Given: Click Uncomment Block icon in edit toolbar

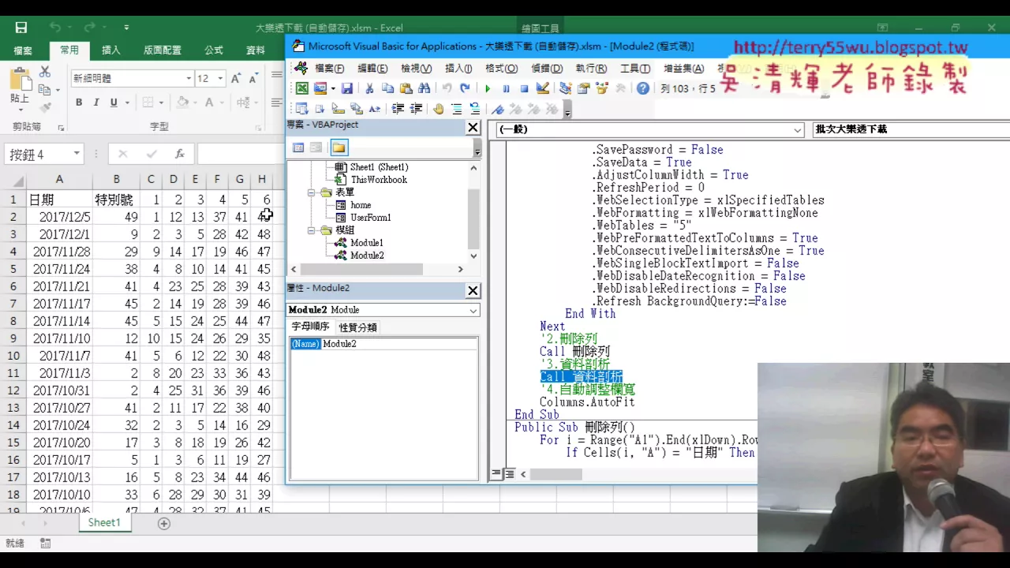Looking at the screenshot, I should pyautogui.click(x=475, y=109).
